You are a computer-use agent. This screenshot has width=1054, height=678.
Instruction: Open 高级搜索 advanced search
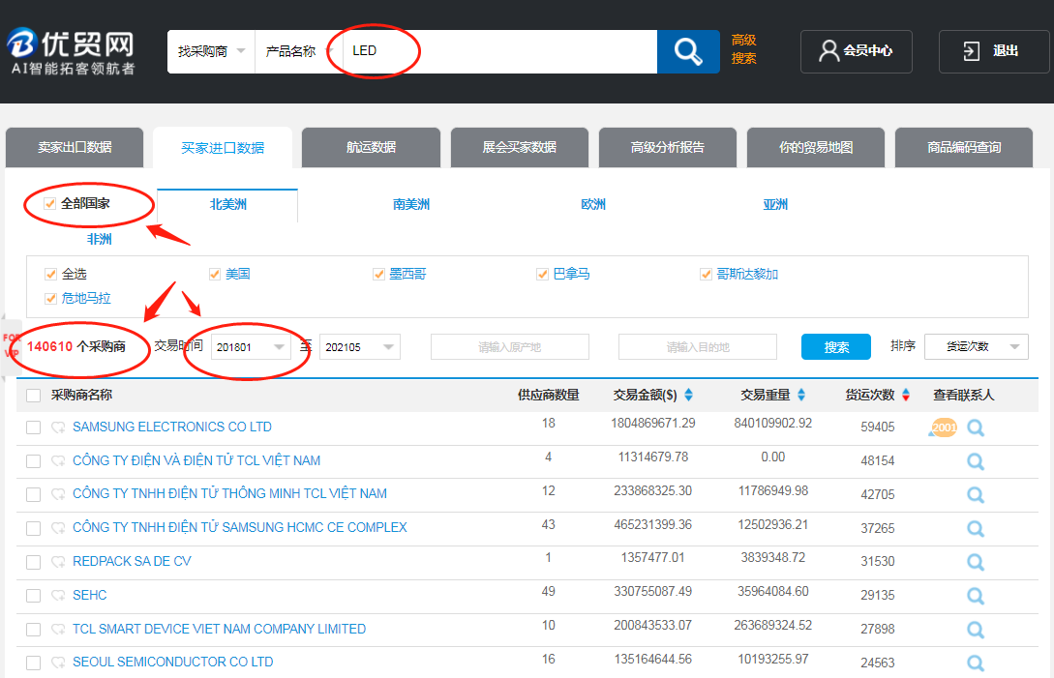[x=744, y=49]
